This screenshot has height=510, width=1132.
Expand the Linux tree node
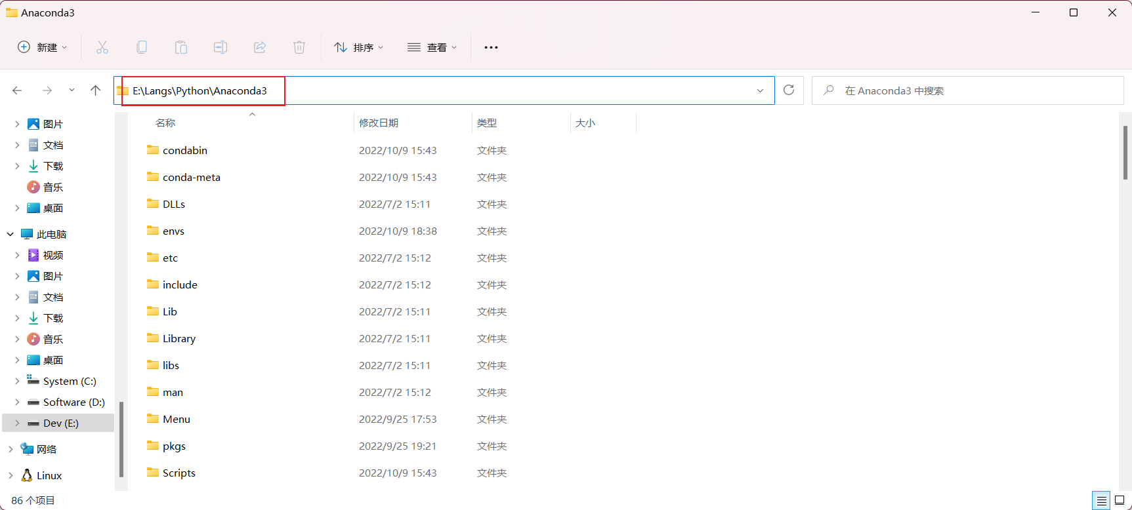pyautogui.click(x=10, y=475)
